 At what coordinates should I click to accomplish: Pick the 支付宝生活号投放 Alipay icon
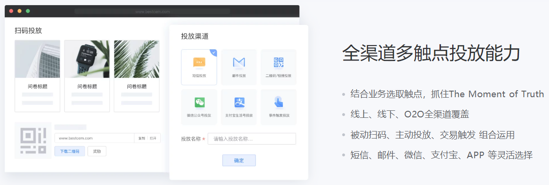[239, 102]
